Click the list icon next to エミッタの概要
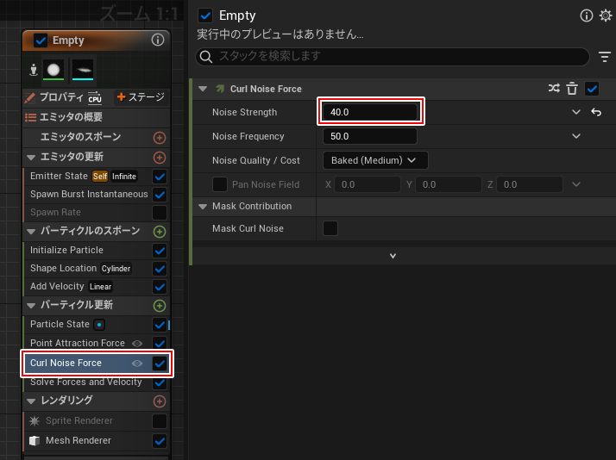 coord(30,117)
